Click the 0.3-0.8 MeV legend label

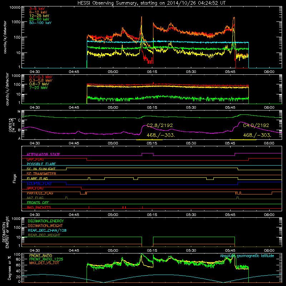click(41, 80)
